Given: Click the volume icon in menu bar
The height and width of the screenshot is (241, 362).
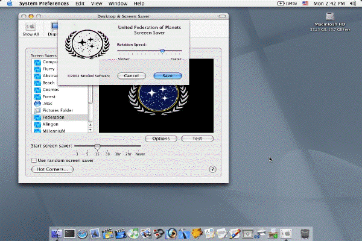Looking at the screenshot, I should click(352, 4).
